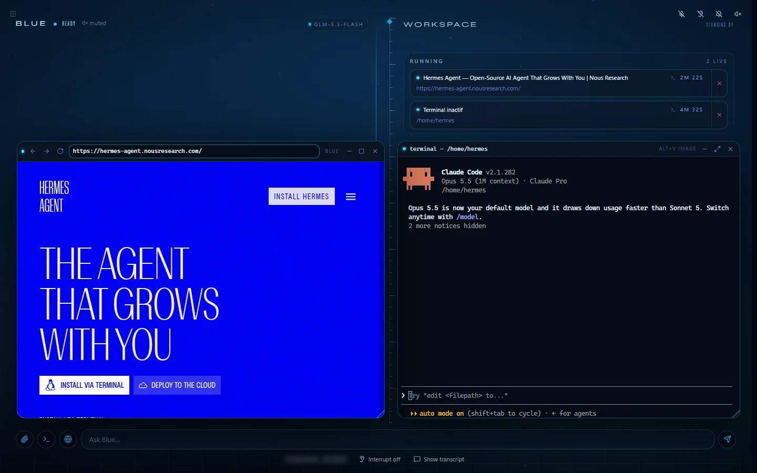Click the STANDING BY status text

pos(720,25)
